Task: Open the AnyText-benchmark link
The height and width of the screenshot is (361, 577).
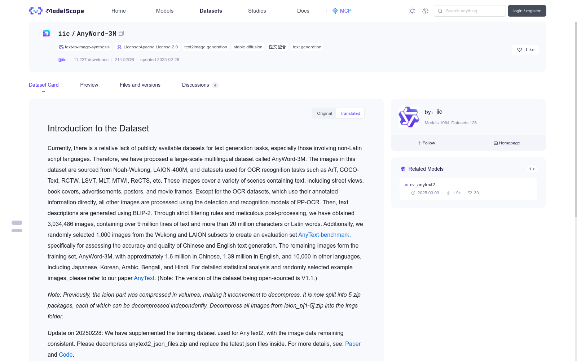Action: 323,235
